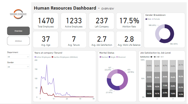The image size is (188, 104).
Task: Click the 2.8 Avg. Work Life Balance card
Action: (129, 39)
